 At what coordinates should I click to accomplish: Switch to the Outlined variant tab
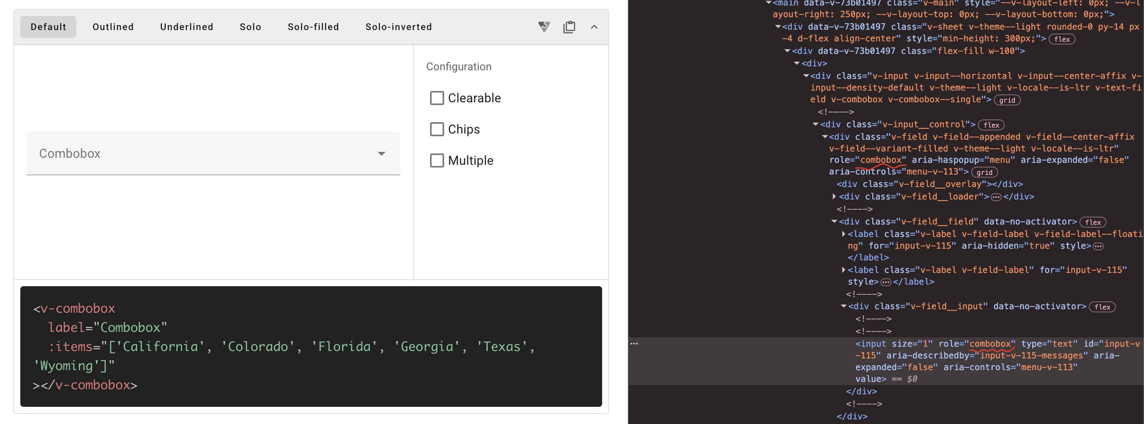coord(113,27)
